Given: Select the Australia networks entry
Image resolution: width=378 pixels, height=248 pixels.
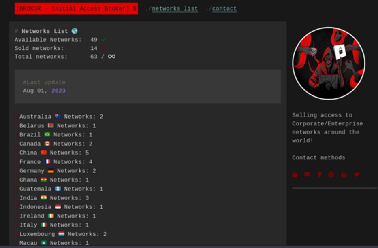Looking at the screenshot, I should (61, 117).
